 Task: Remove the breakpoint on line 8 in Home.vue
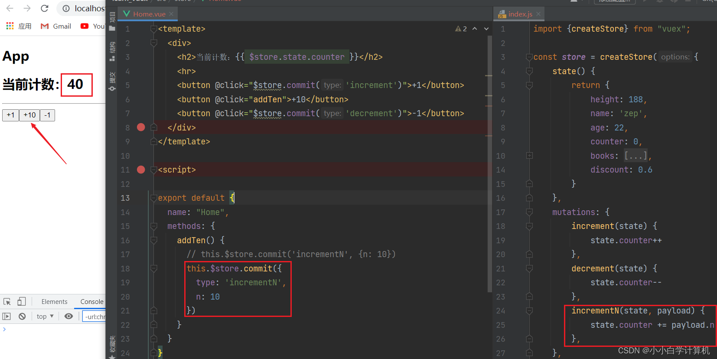141,127
